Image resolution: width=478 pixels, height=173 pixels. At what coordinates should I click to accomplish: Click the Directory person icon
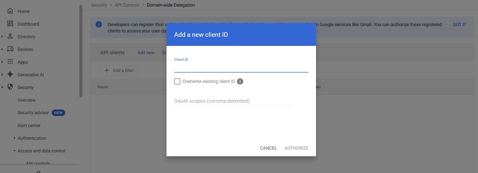10,36
